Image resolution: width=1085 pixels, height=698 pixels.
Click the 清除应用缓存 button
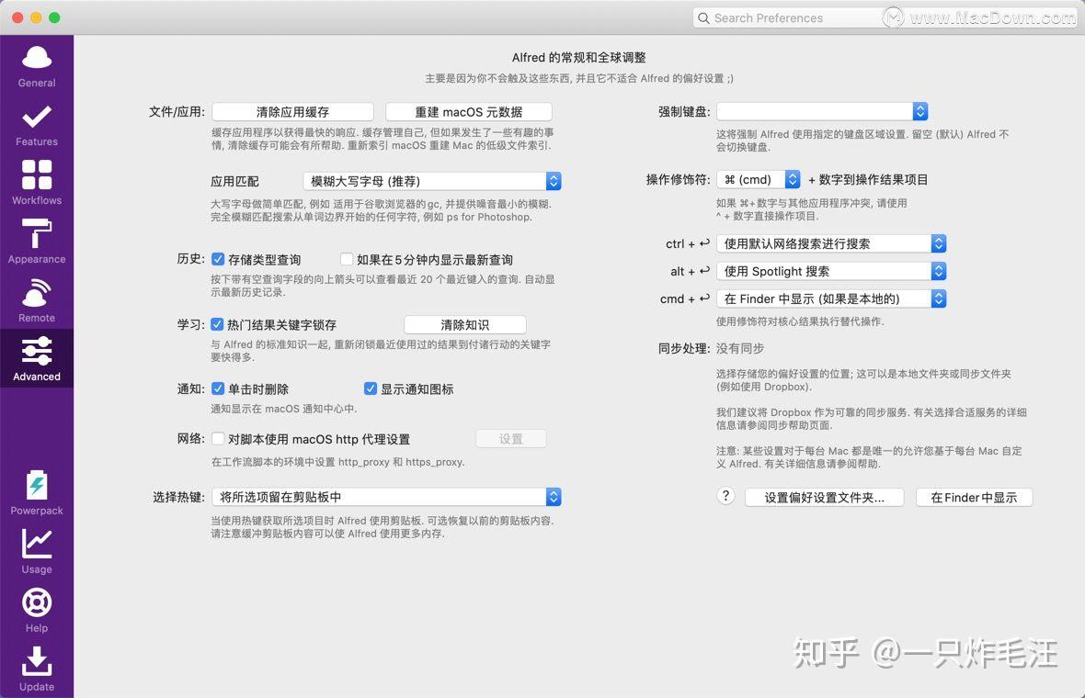tap(292, 111)
